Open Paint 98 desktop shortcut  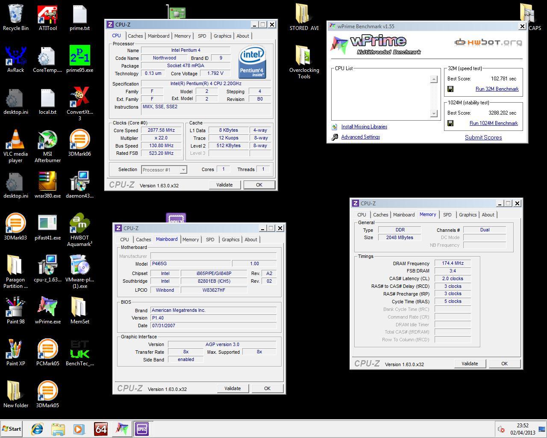pyautogui.click(x=16, y=311)
